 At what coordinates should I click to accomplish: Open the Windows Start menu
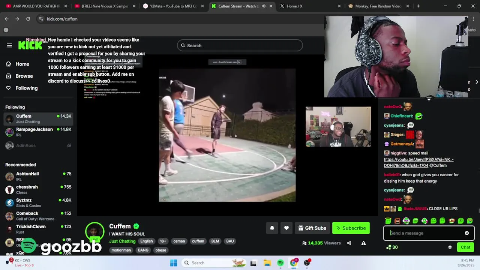(x=174, y=263)
